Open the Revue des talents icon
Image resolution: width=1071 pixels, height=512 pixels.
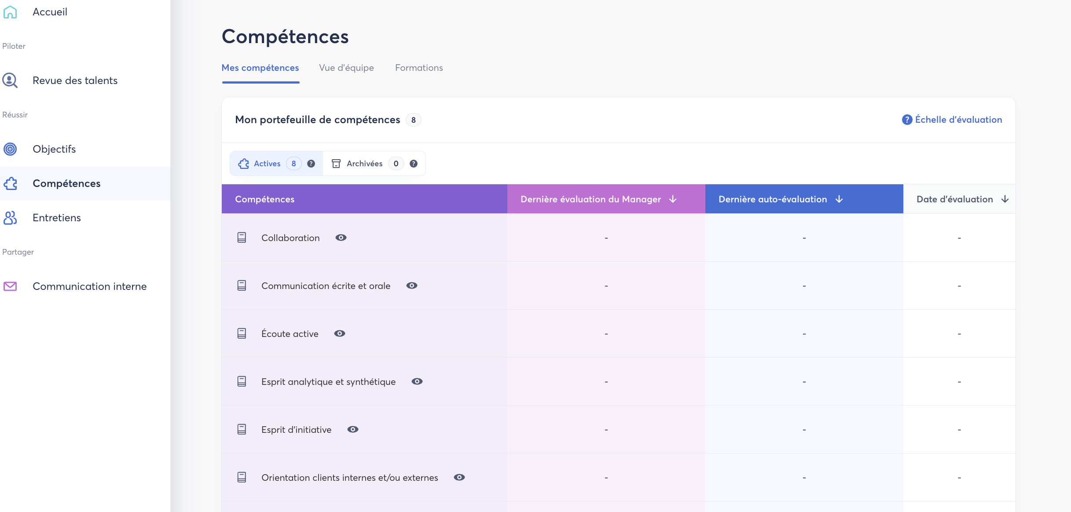click(10, 80)
